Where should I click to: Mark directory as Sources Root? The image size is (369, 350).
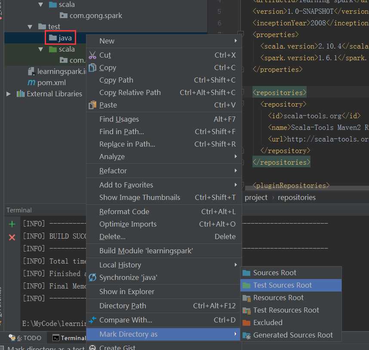point(291,273)
